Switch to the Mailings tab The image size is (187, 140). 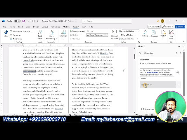[67, 27]
